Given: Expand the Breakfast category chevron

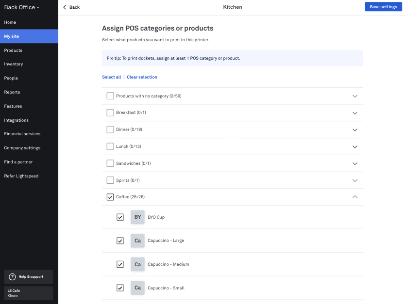Looking at the screenshot, I should click(x=355, y=113).
